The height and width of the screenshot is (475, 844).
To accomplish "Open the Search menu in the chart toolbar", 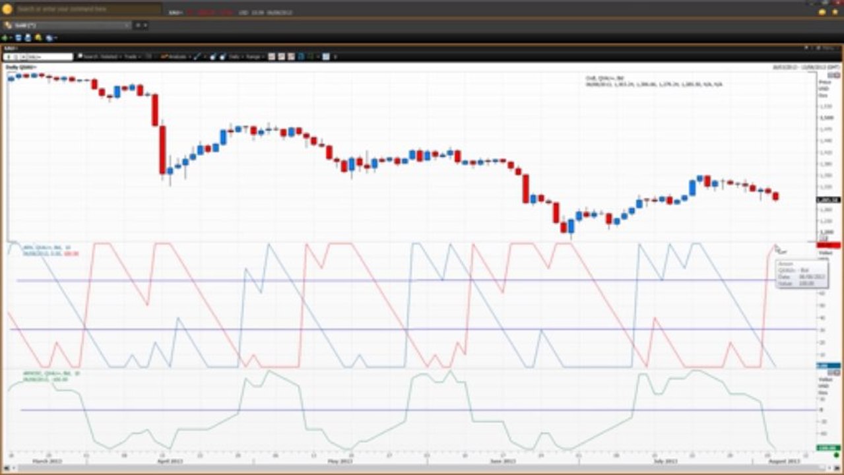I will (89, 57).
